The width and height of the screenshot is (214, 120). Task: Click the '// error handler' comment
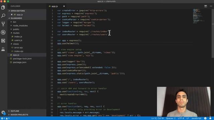click(x=67, y=104)
